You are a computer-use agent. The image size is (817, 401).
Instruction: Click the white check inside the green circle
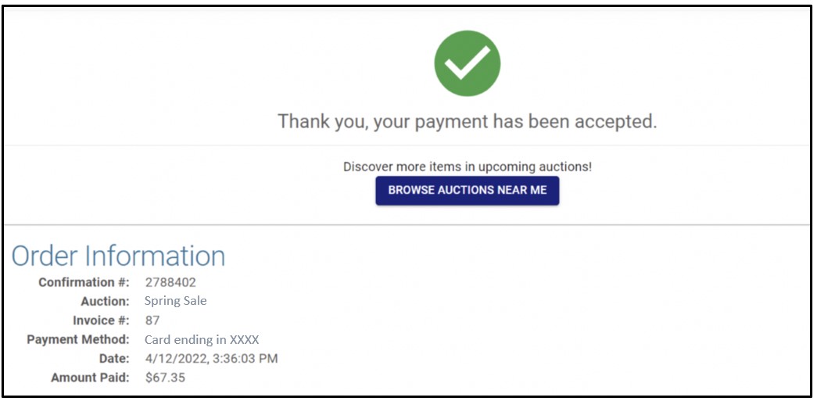(468, 63)
